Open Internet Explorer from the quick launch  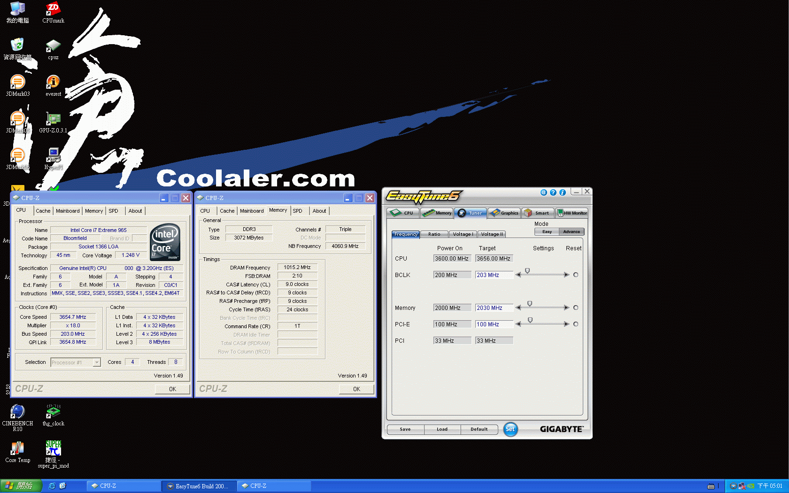point(52,486)
